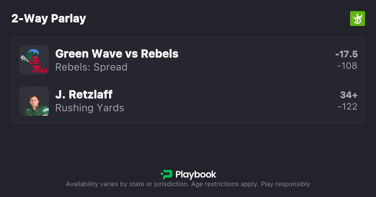This screenshot has width=376, height=197.
Task: Click the -122 odds value
Action: 347,107
